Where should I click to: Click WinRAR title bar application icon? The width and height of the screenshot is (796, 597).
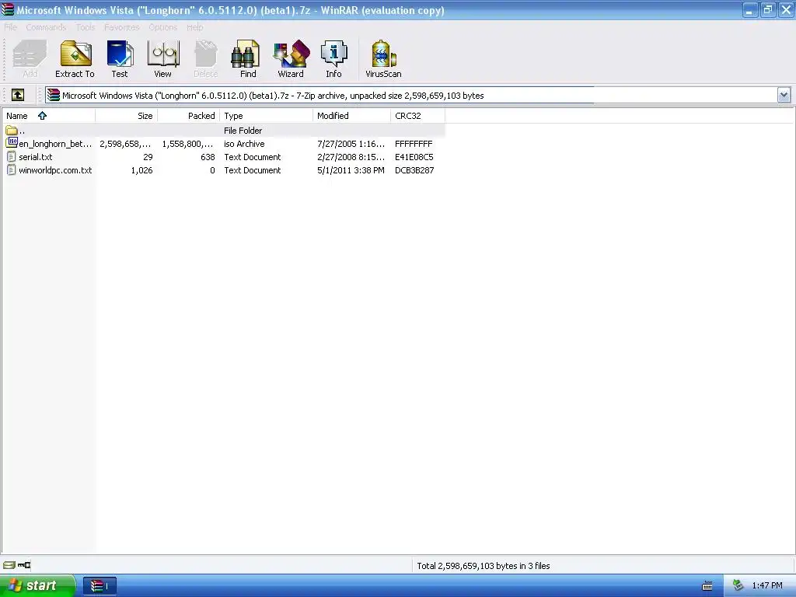coord(8,9)
